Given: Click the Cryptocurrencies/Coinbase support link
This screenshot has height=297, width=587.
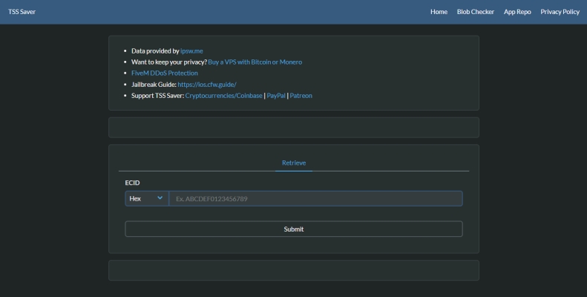Looking at the screenshot, I should click(x=223, y=96).
